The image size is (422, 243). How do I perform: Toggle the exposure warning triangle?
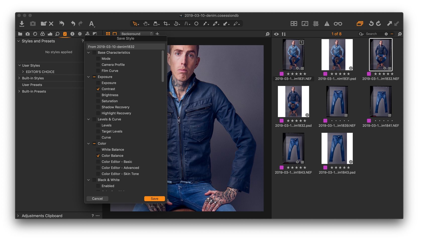[x=327, y=24]
